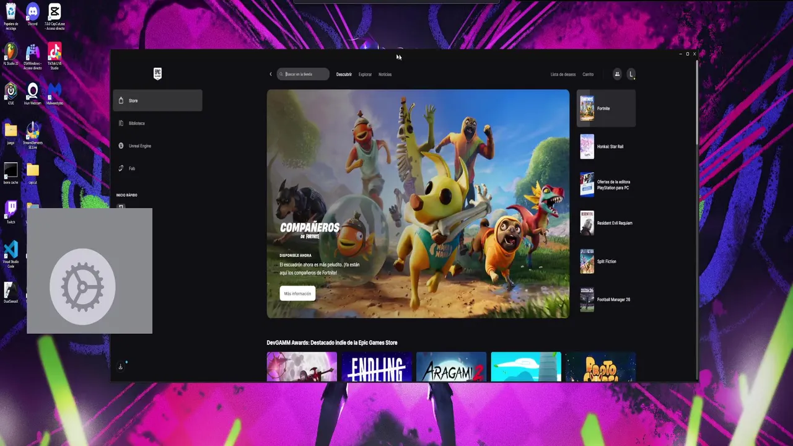Open Unreal Engine in the sidebar
The image size is (793, 446).
click(x=157, y=146)
